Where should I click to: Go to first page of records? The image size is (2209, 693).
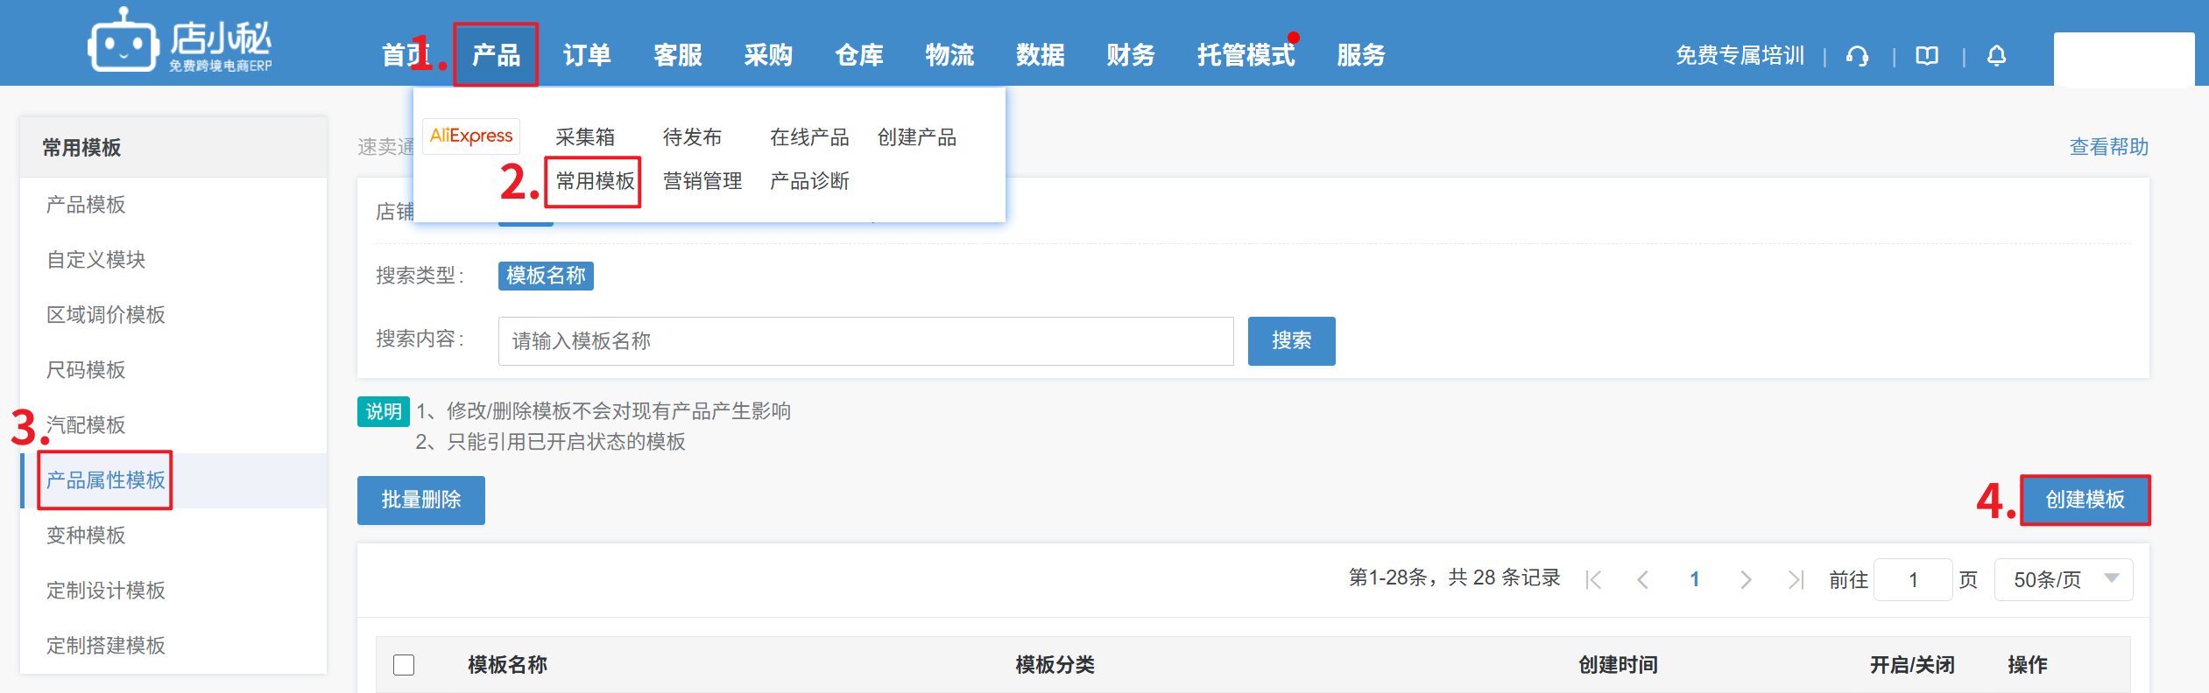(x=1593, y=579)
